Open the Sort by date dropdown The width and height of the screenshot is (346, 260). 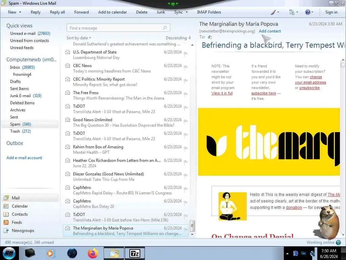pyautogui.click(x=78, y=38)
